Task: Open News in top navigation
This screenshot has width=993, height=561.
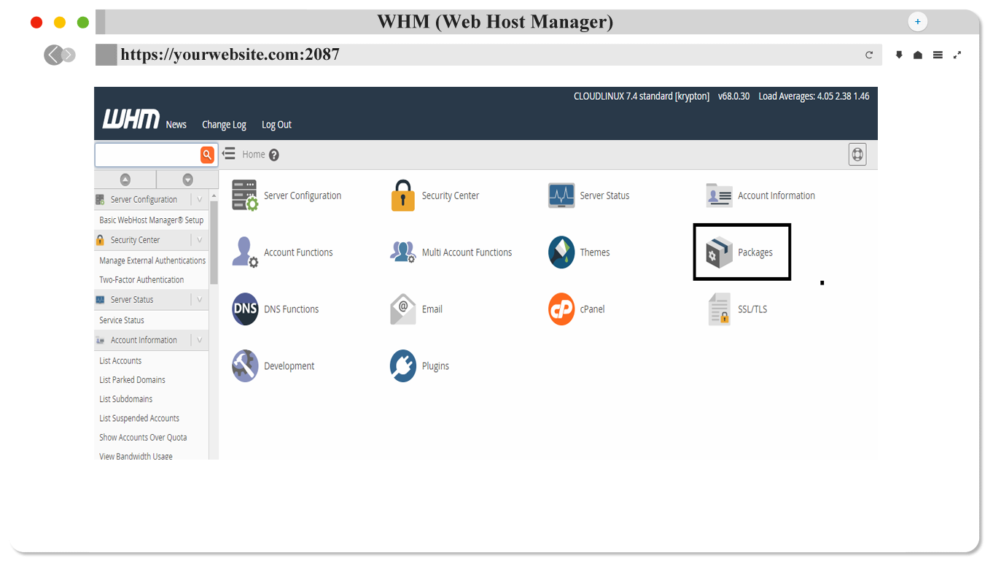Action: pyautogui.click(x=176, y=125)
